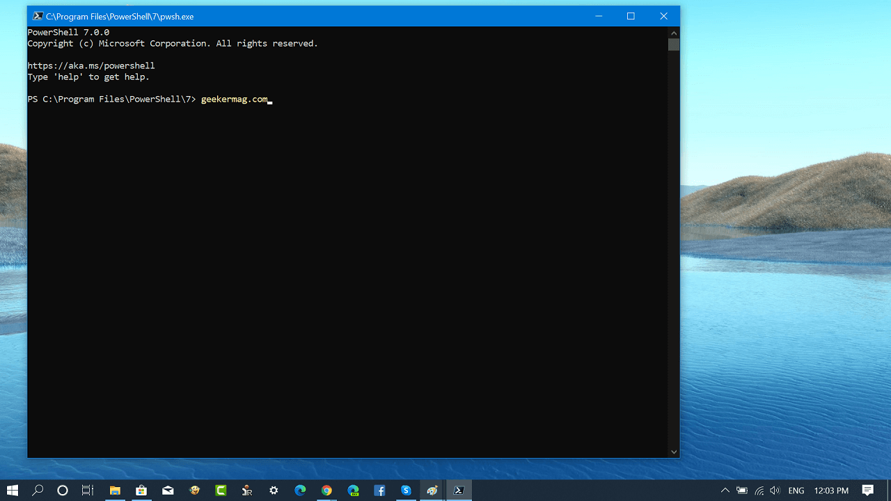The width and height of the screenshot is (891, 501).
Task: Launch Google Chrome from taskbar
Action: point(326,491)
